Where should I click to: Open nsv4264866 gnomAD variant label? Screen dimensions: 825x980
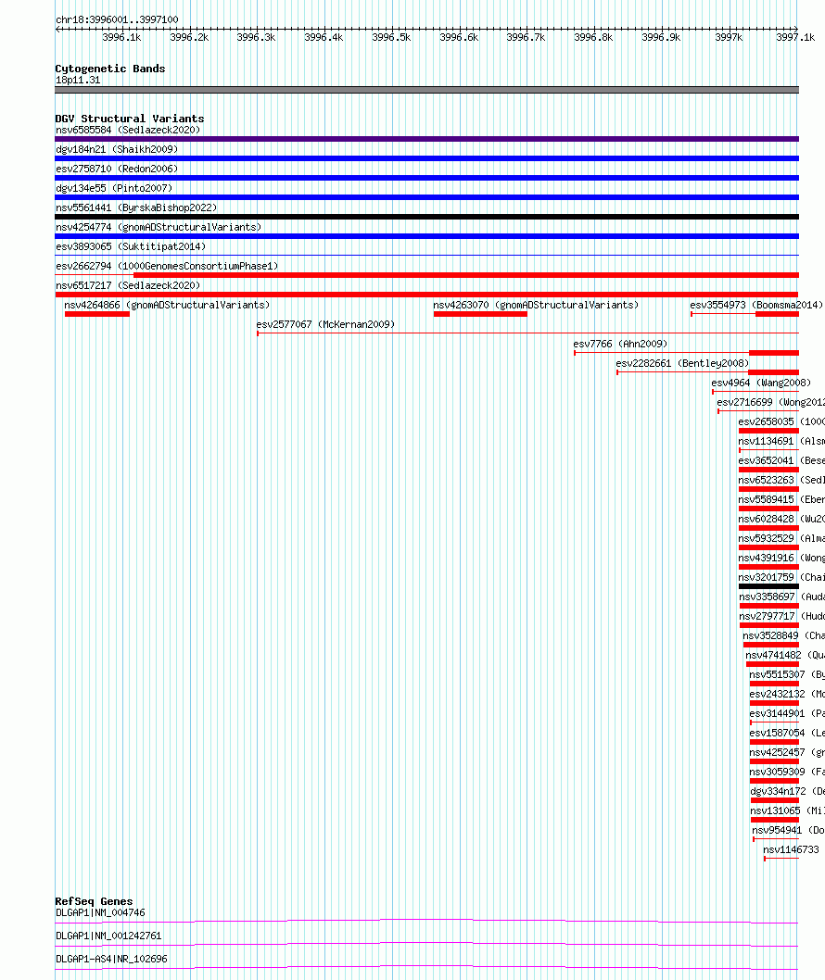pyautogui.click(x=167, y=305)
